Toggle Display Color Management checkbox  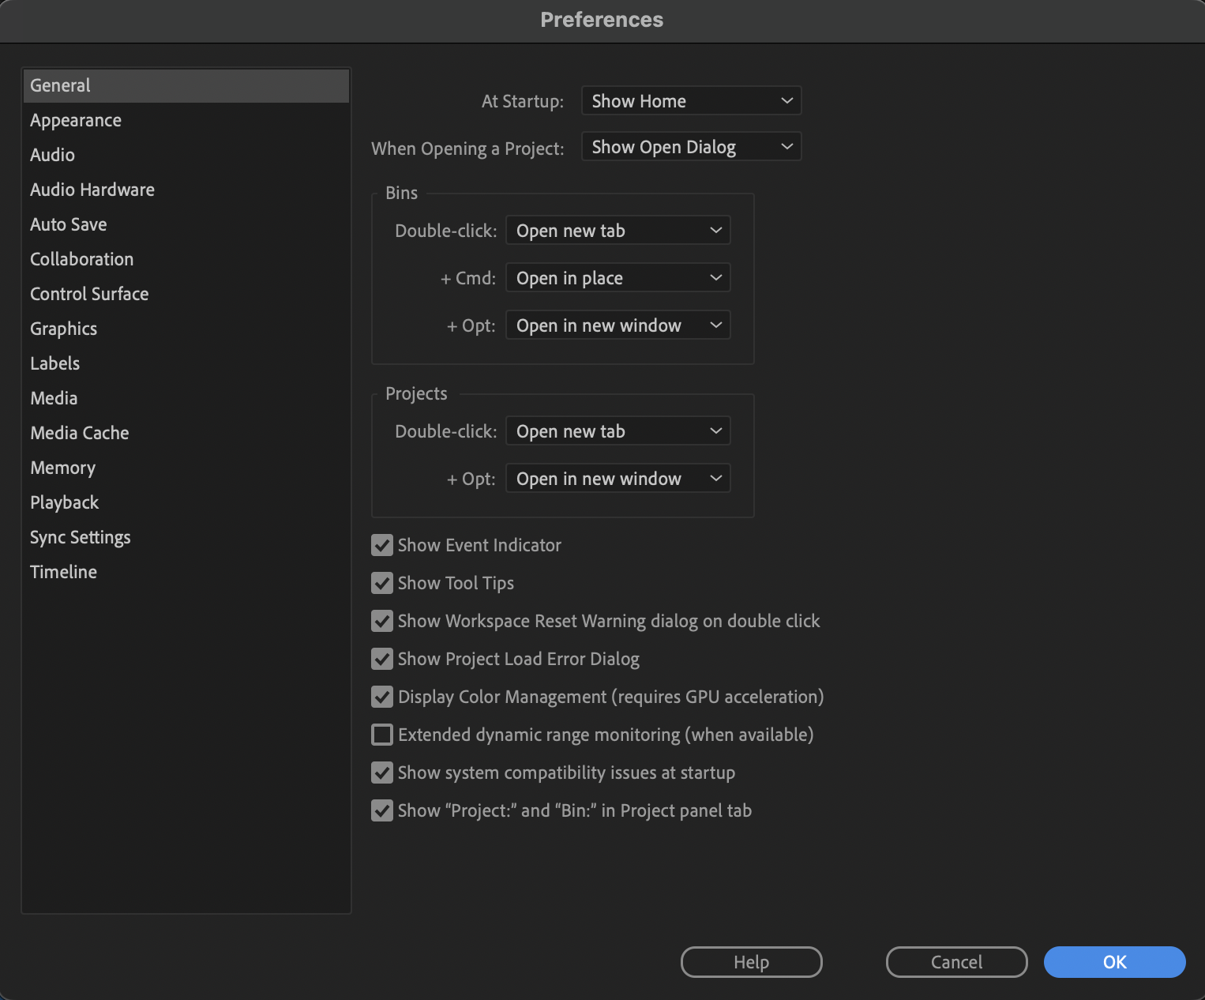(x=381, y=697)
